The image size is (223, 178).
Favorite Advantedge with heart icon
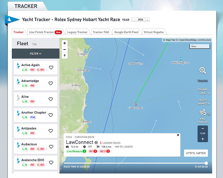(51, 83)
